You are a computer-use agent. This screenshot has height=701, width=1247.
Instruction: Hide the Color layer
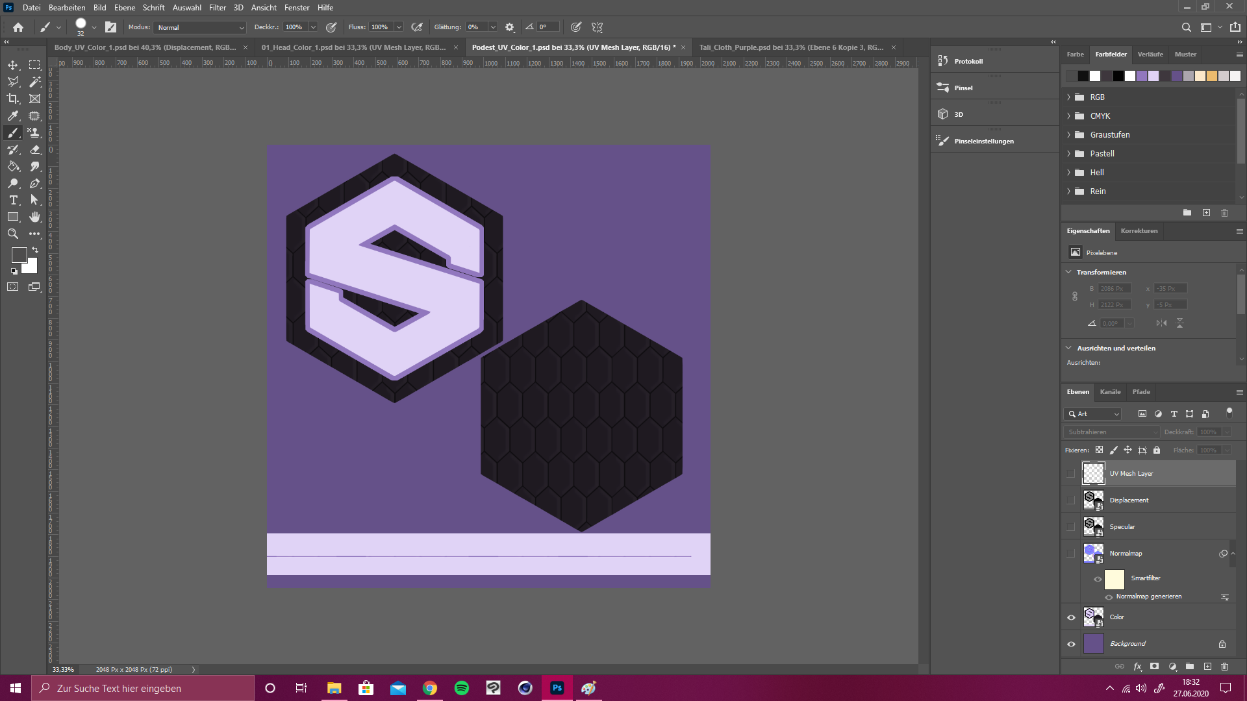click(1071, 617)
